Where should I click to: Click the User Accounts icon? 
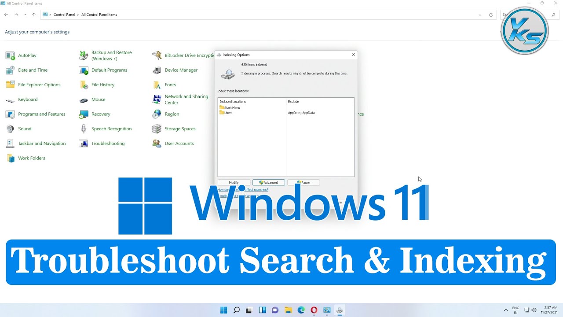click(x=157, y=144)
